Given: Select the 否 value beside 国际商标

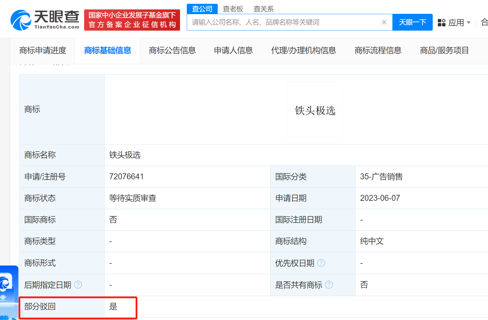Looking at the screenshot, I should click(x=113, y=220).
